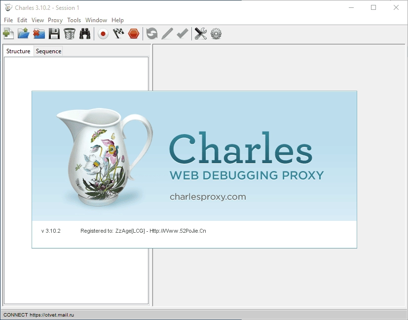Viewport: 408px width, 320px height.
Task: Open the File menu
Action: pos(8,20)
